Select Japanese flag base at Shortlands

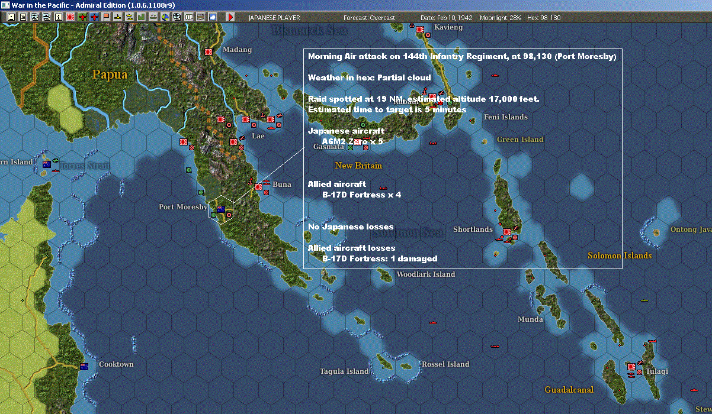tap(507, 232)
